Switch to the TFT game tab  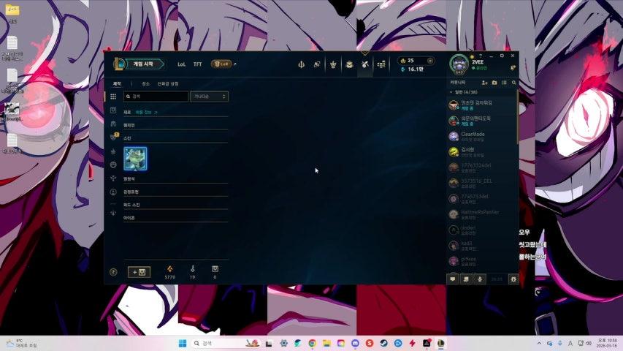[x=197, y=64]
